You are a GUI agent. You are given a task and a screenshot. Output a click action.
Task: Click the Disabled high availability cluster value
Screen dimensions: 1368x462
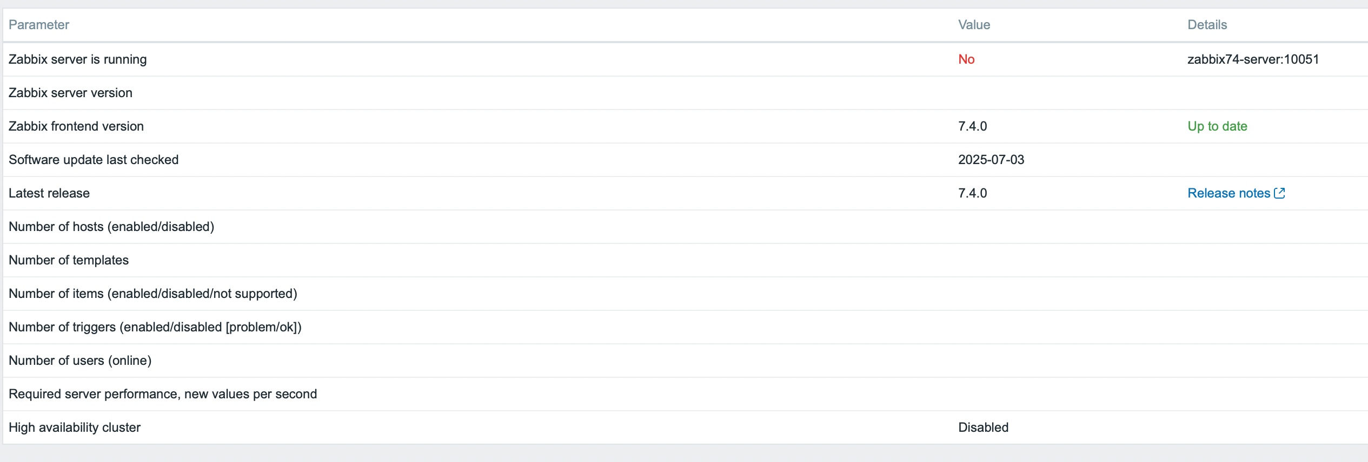[x=983, y=427]
